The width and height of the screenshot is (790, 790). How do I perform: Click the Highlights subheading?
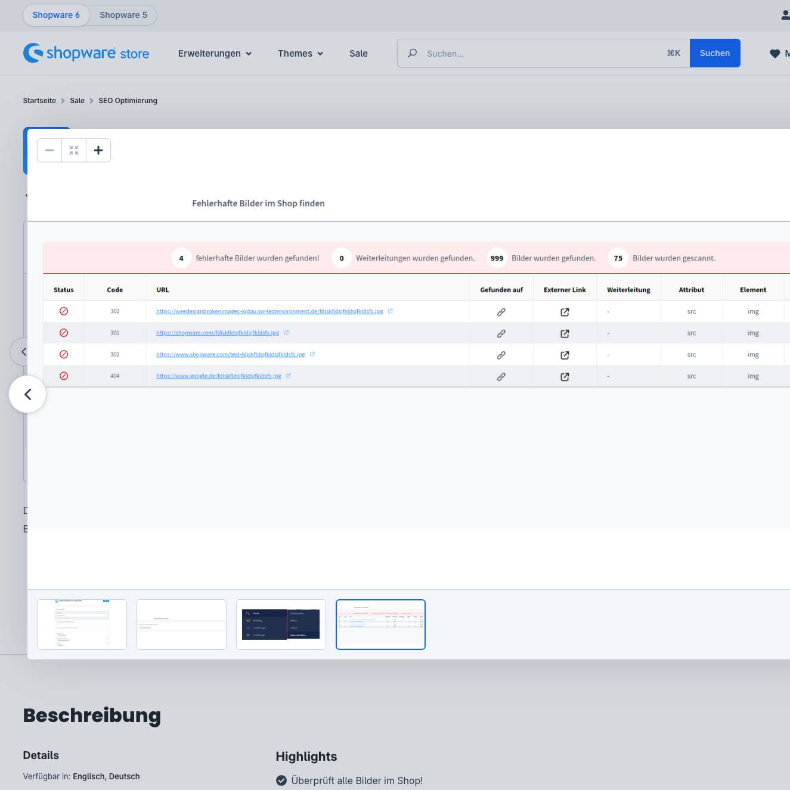tap(306, 757)
